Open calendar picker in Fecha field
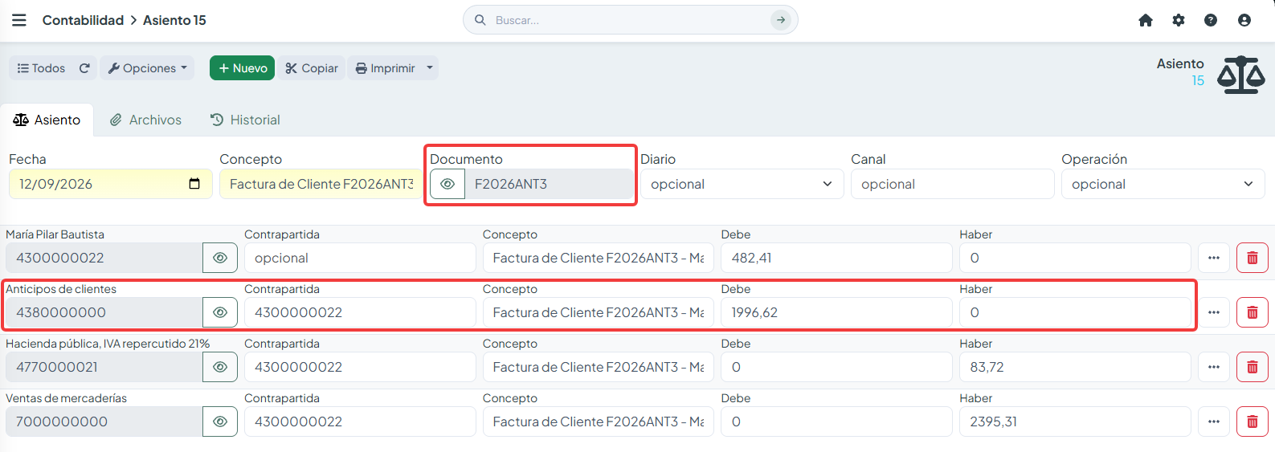Image resolution: width=1275 pixels, height=452 pixels. tap(194, 184)
